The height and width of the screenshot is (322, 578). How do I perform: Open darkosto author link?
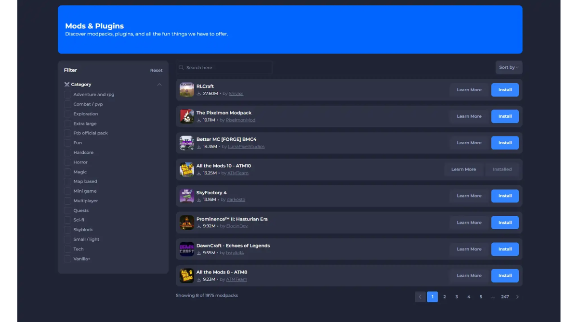click(236, 199)
